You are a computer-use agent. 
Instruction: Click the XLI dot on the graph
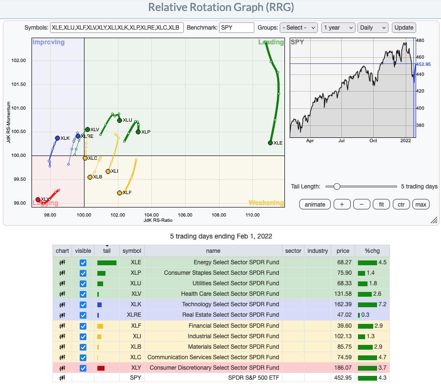(x=108, y=171)
